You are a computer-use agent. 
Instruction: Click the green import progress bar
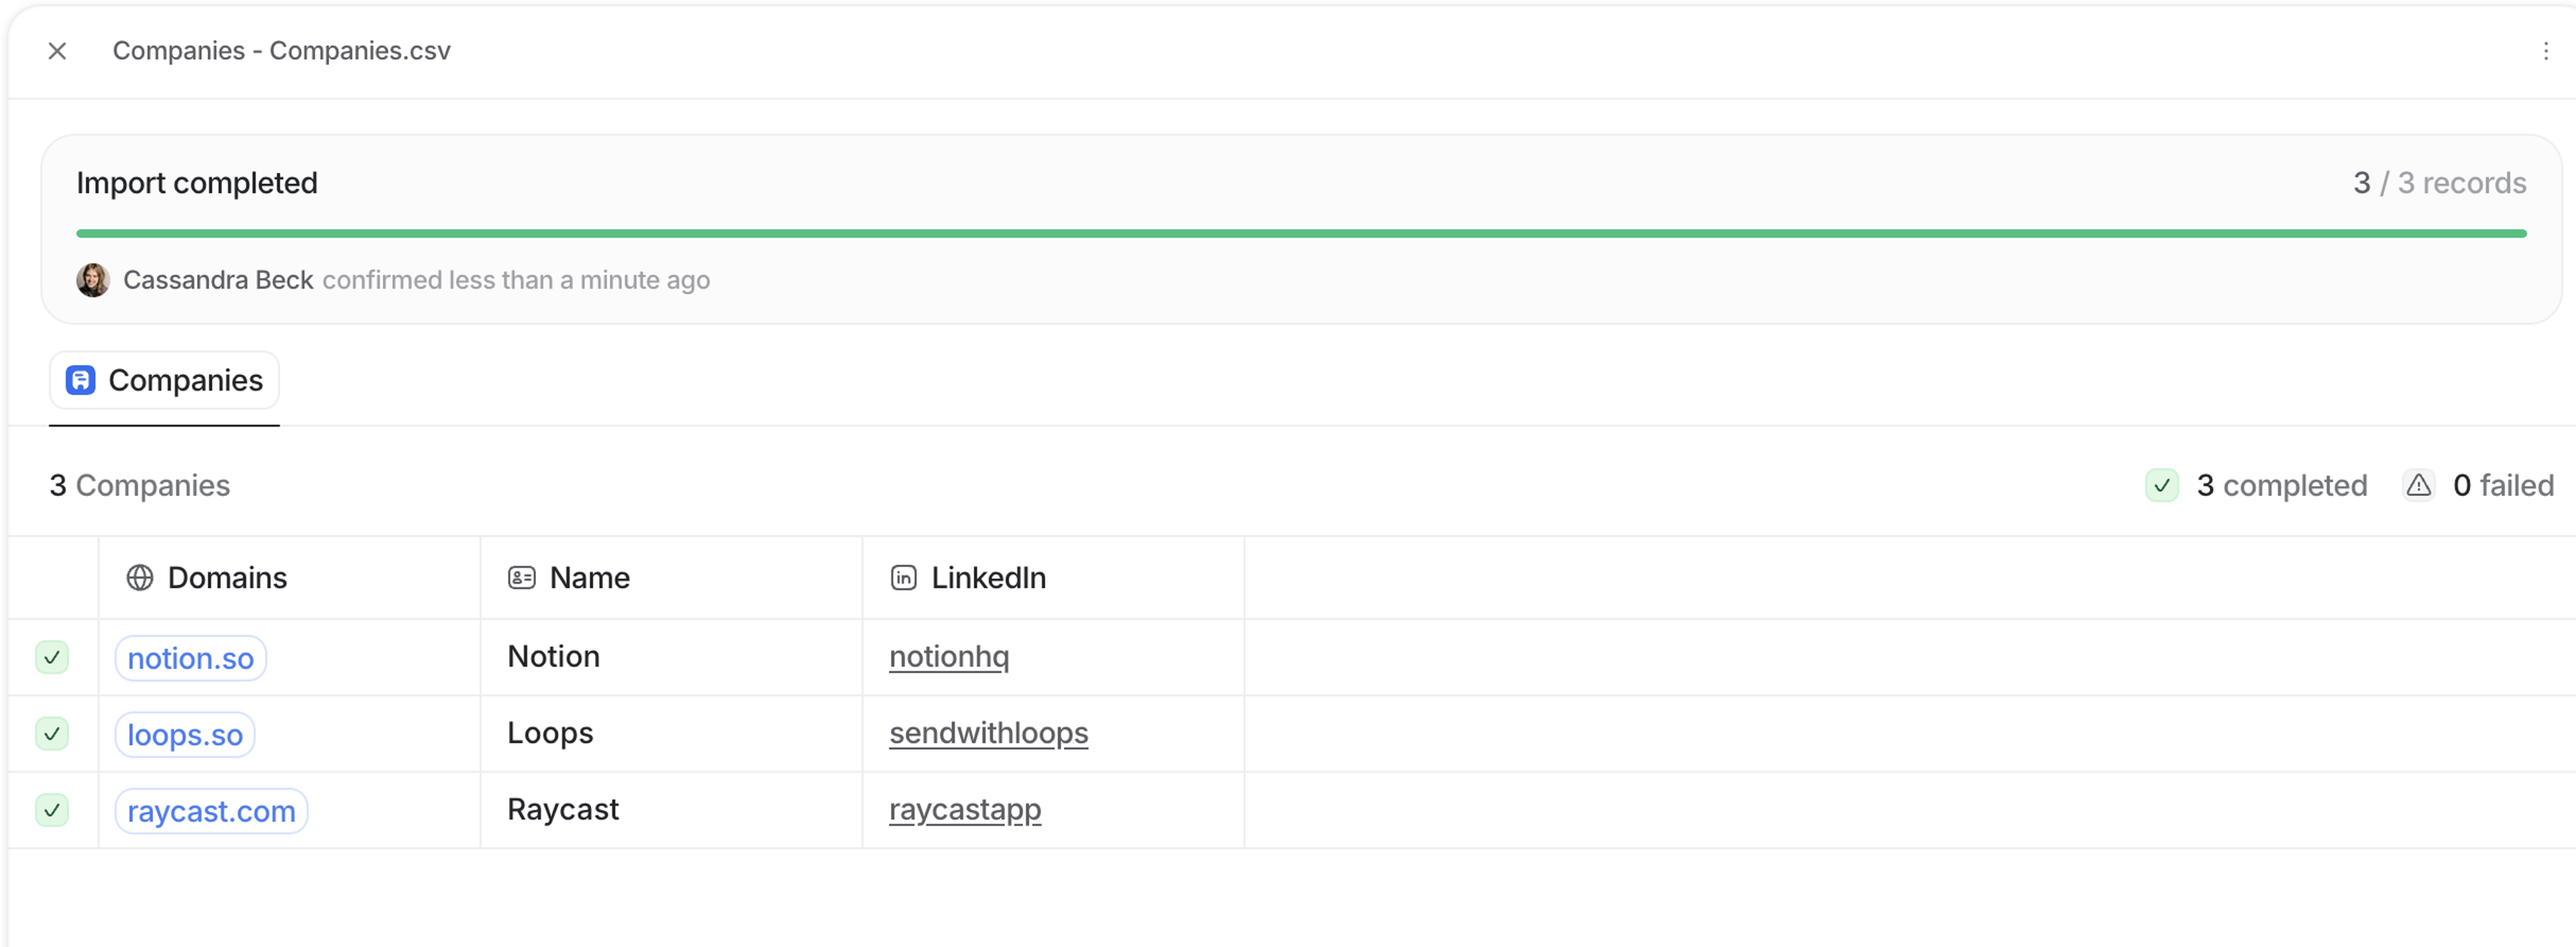[x=1300, y=234]
